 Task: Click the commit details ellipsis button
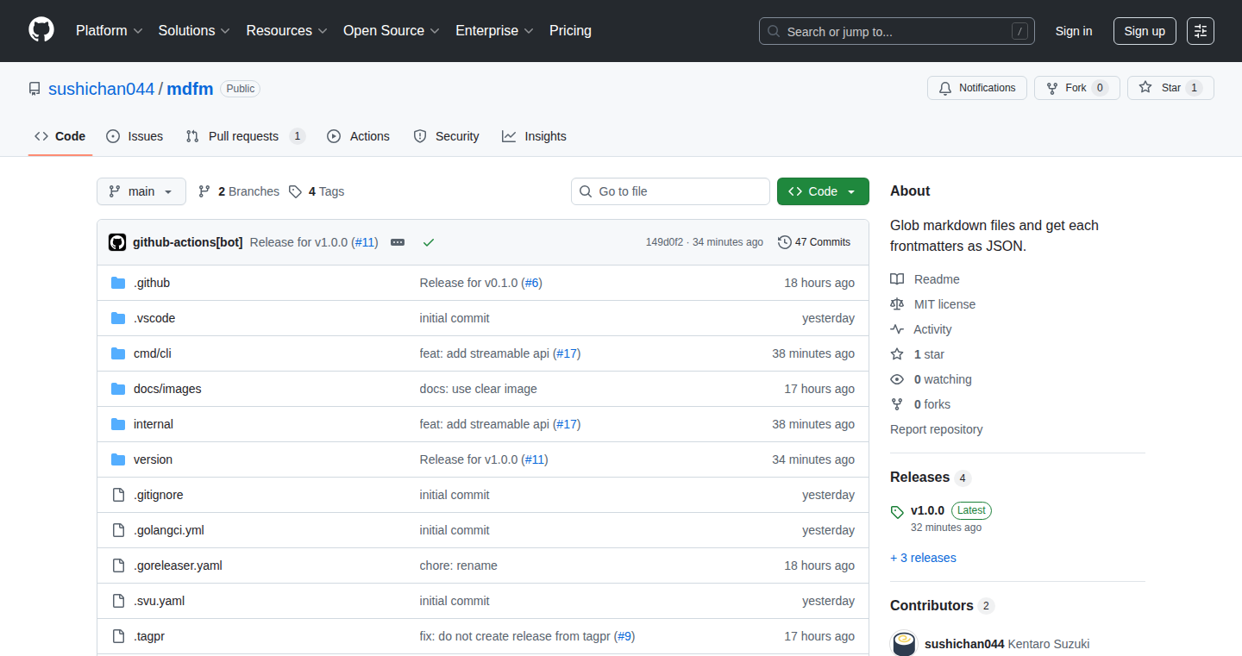pyautogui.click(x=398, y=242)
